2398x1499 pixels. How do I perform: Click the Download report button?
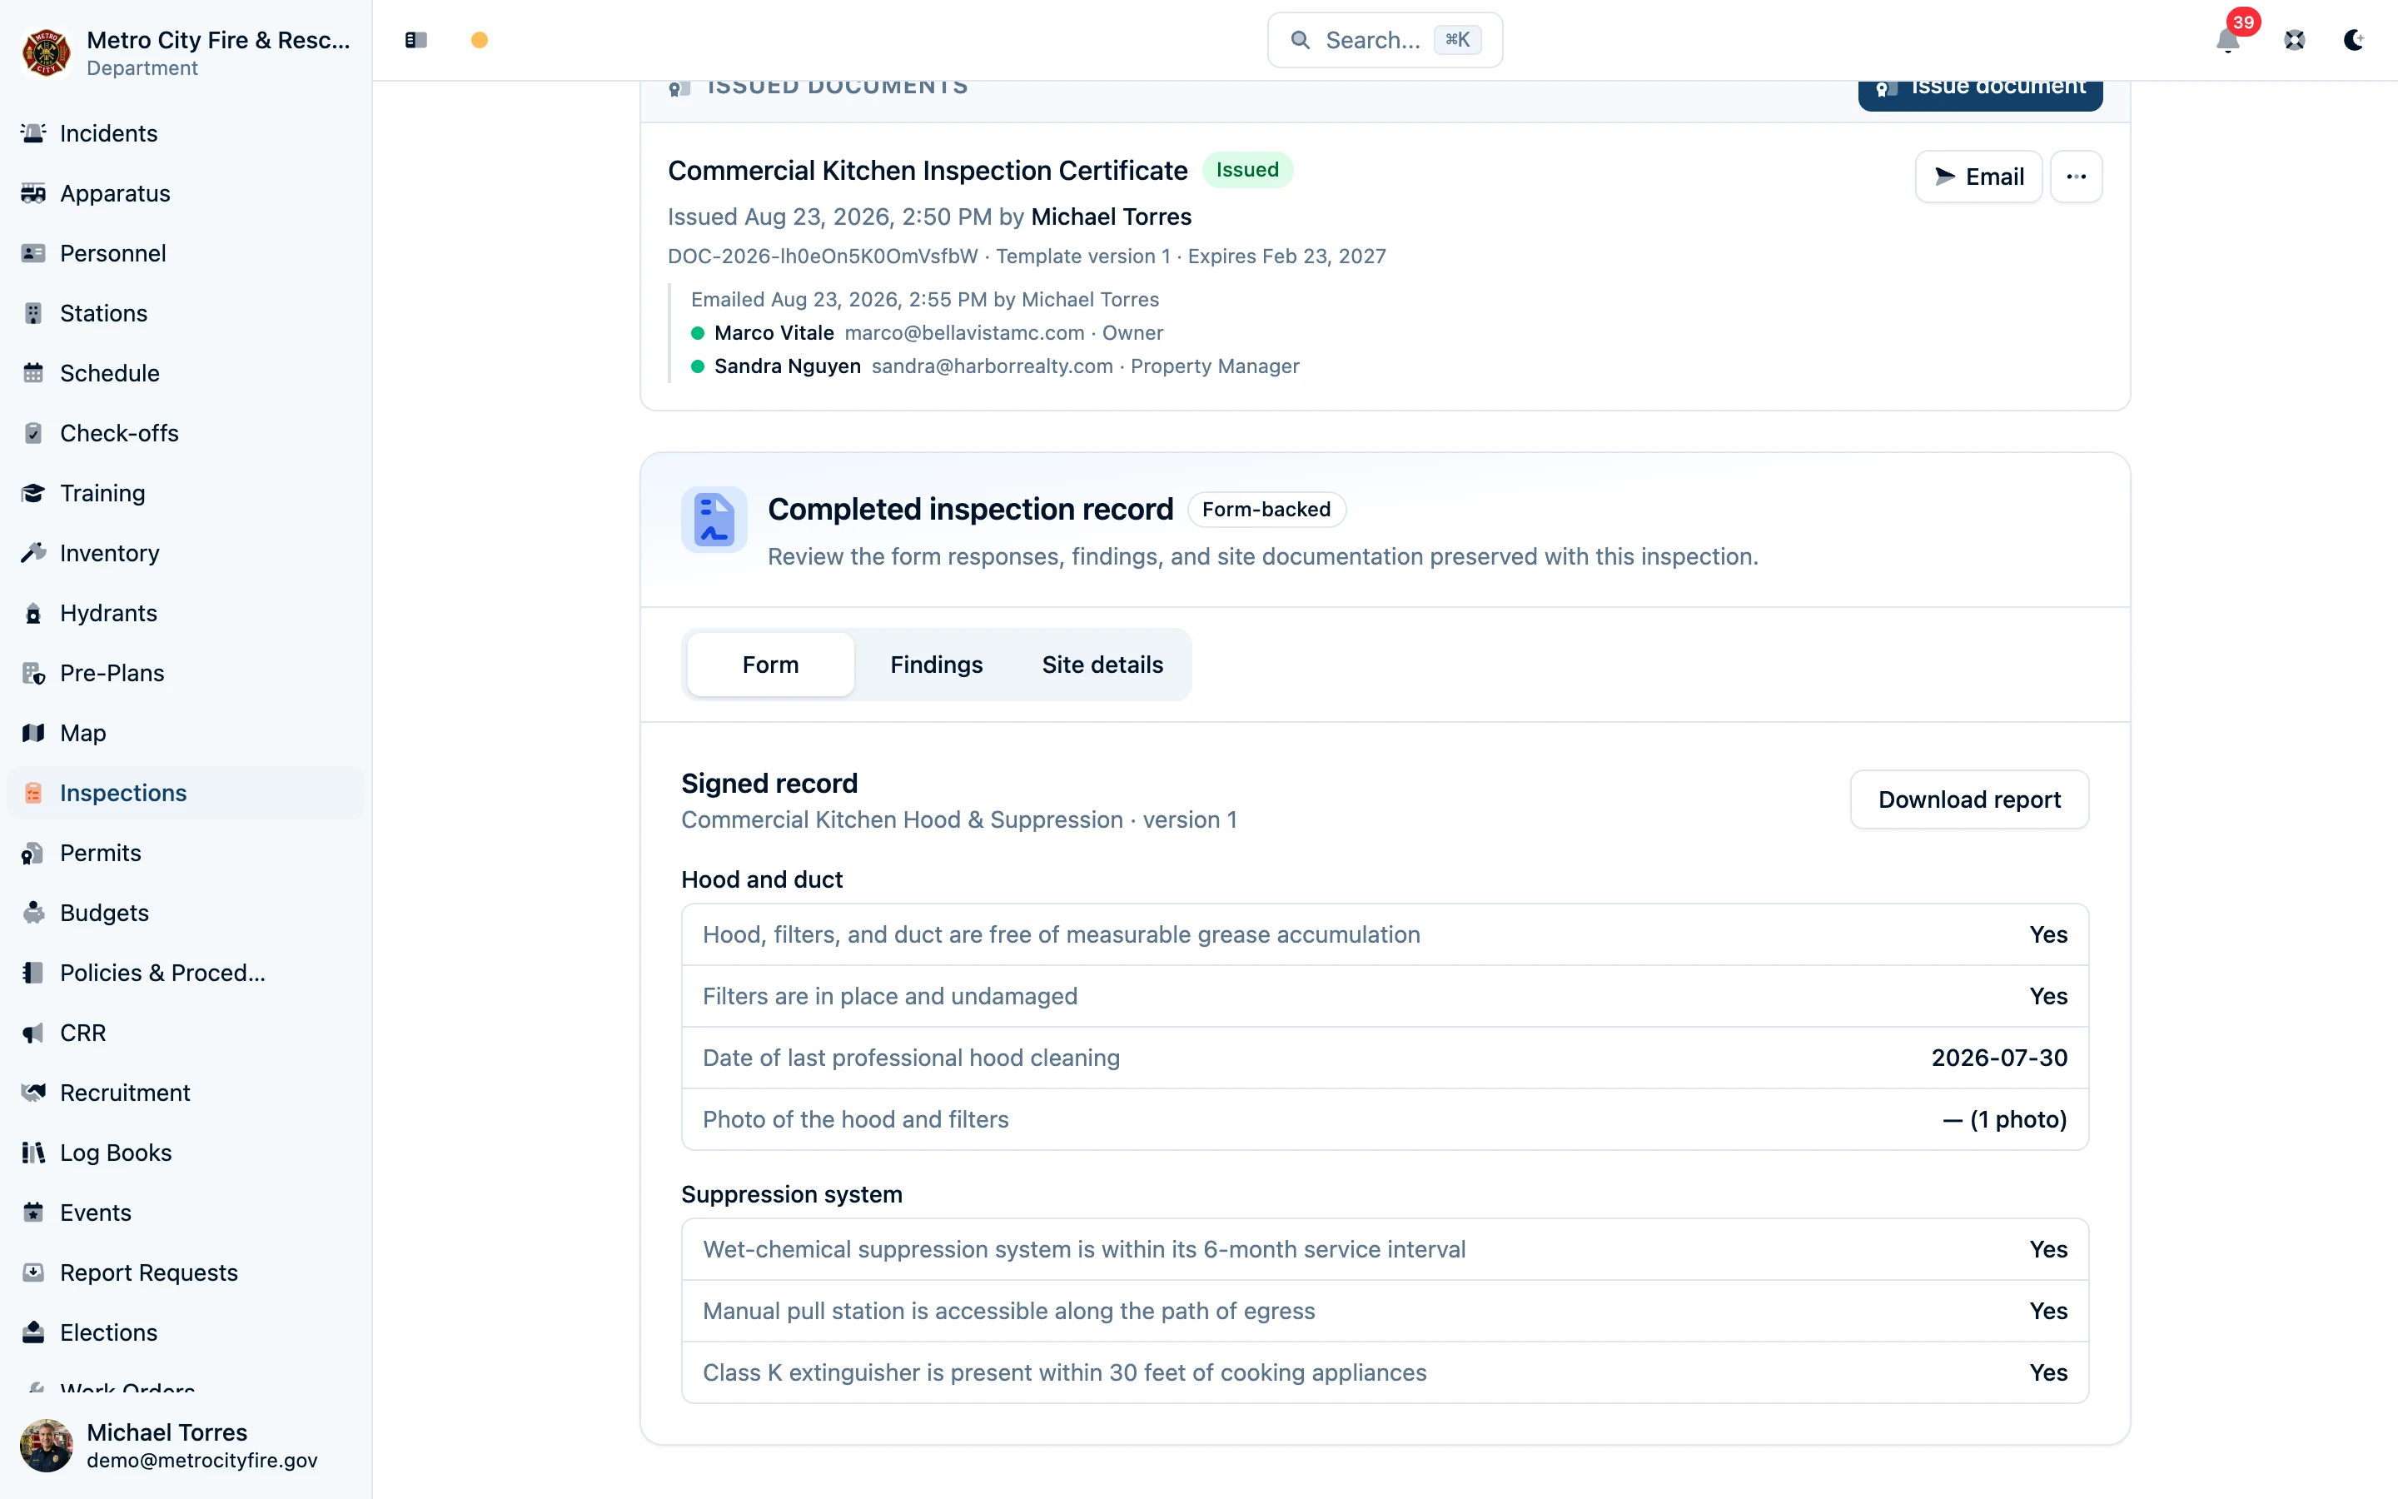tap(1969, 799)
